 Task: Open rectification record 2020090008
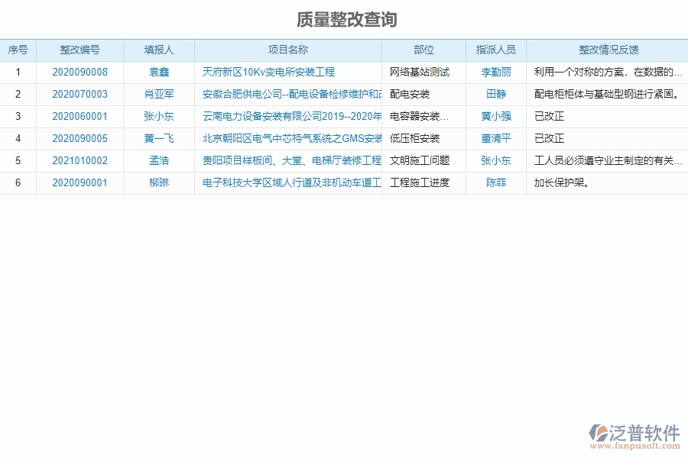80,73
